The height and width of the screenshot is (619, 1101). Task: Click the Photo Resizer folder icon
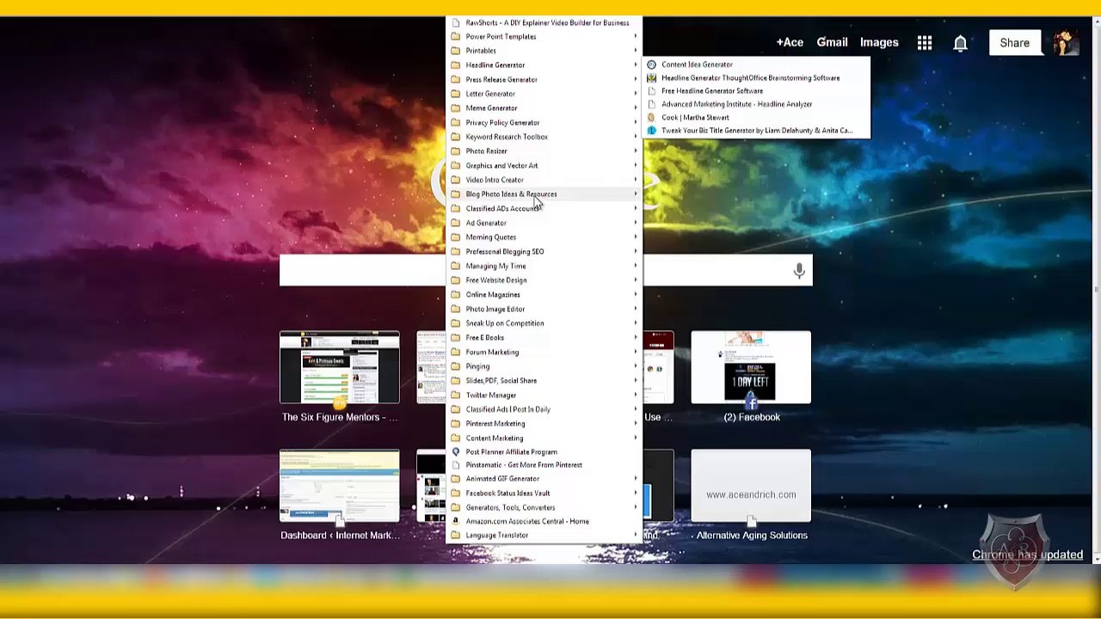456,151
